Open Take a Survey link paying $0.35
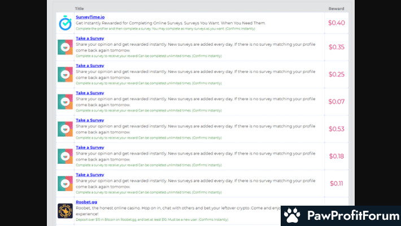Image resolution: width=401 pixels, height=226 pixels. coord(90,38)
